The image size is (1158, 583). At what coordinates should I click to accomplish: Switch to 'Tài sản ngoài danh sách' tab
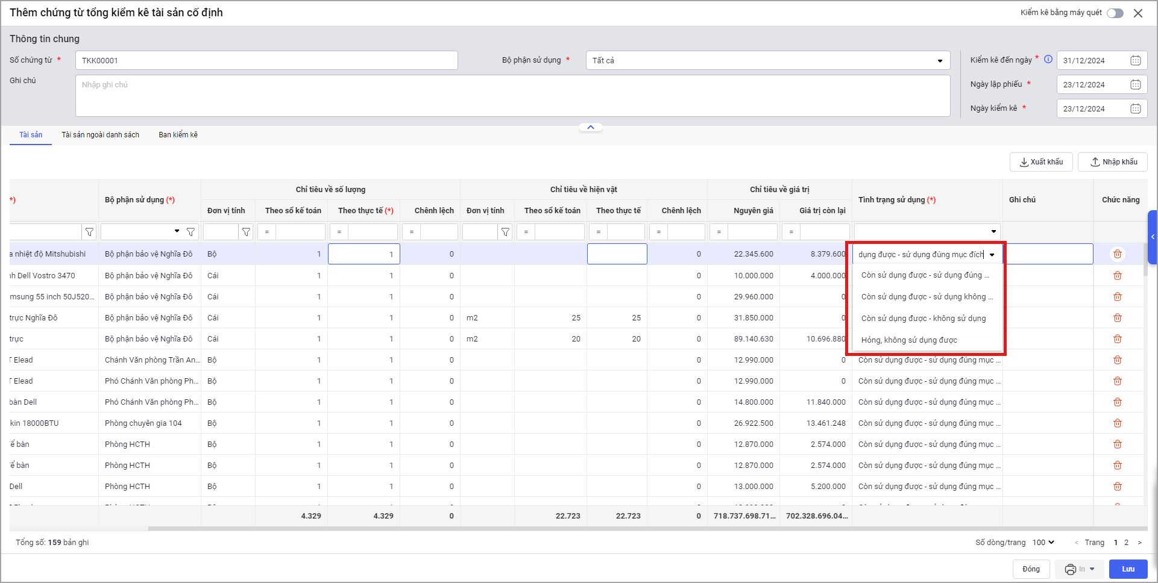(100, 135)
